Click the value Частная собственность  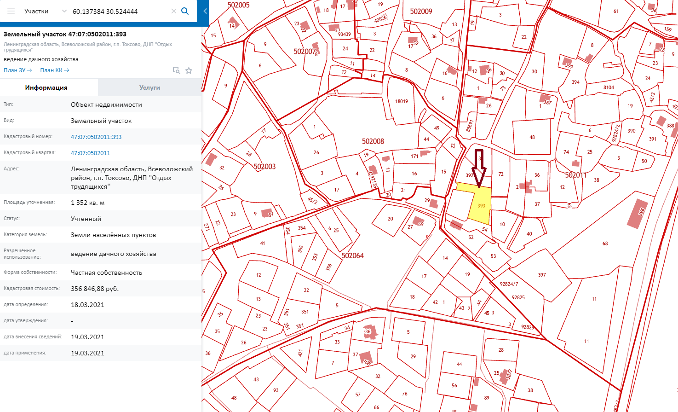coord(106,273)
